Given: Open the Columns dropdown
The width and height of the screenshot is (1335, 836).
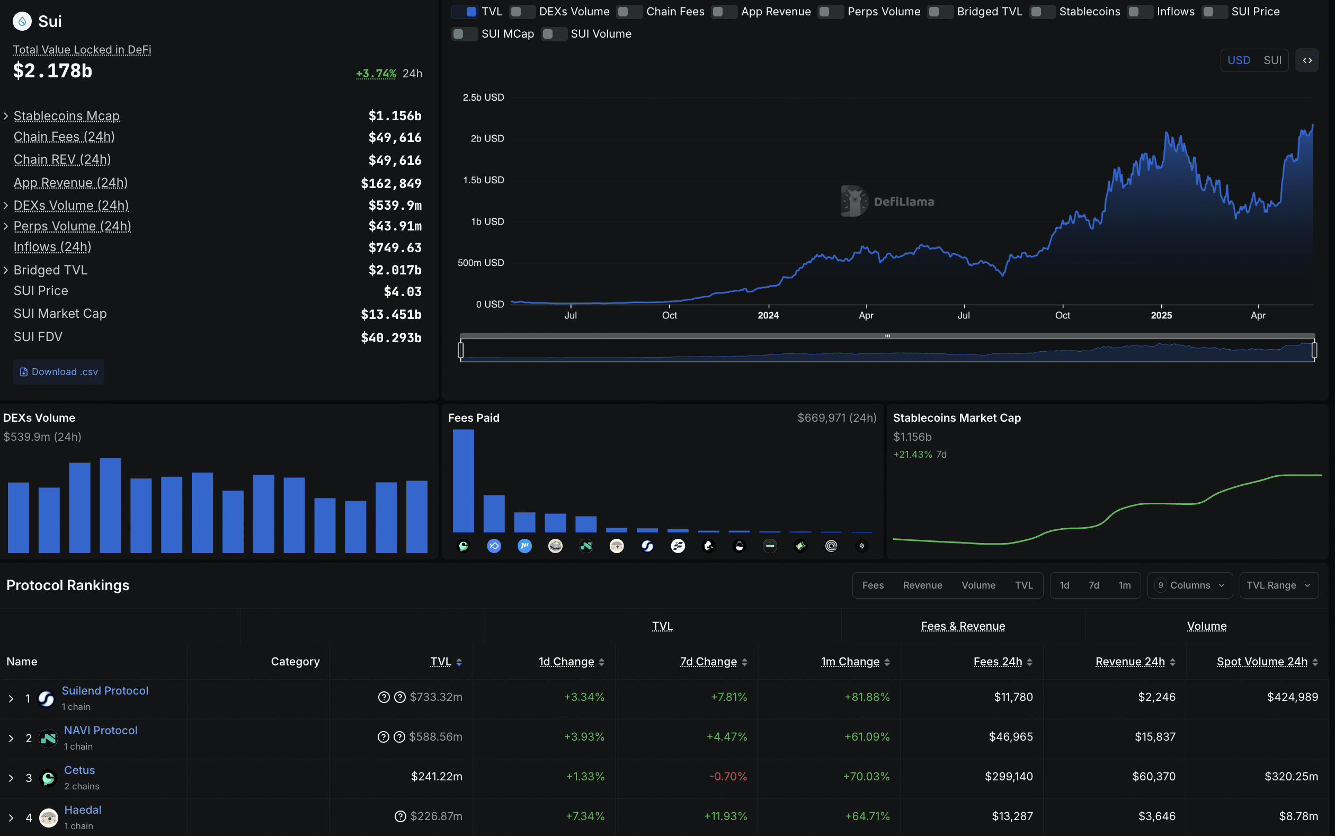Looking at the screenshot, I should (1190, 585).
